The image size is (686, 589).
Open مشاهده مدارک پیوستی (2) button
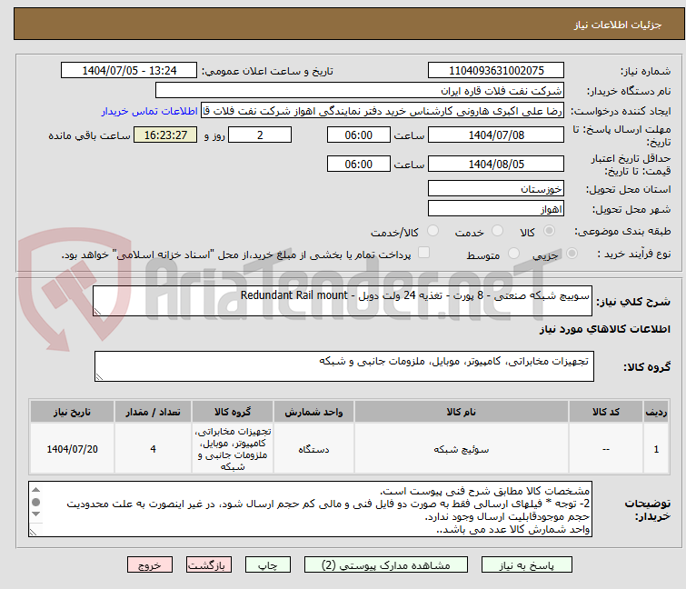386,565
